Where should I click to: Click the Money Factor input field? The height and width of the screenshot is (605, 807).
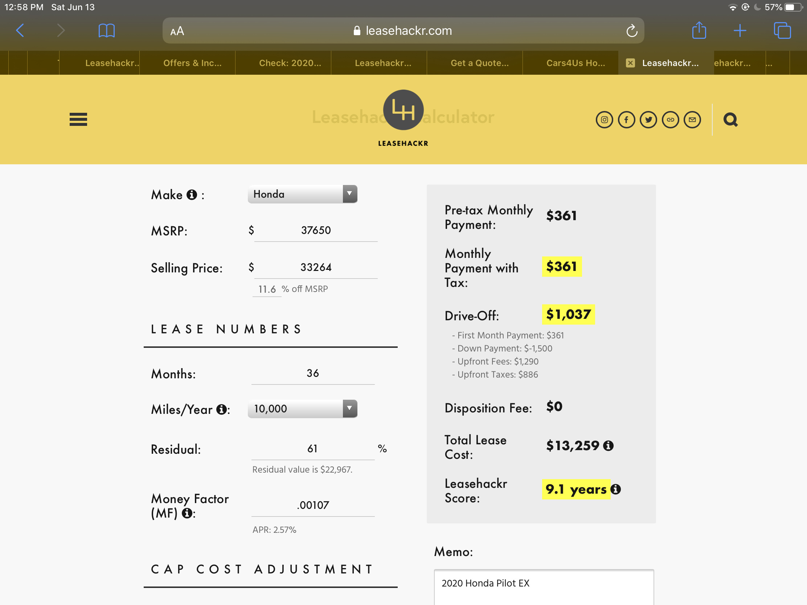click(x=313, y=505)
